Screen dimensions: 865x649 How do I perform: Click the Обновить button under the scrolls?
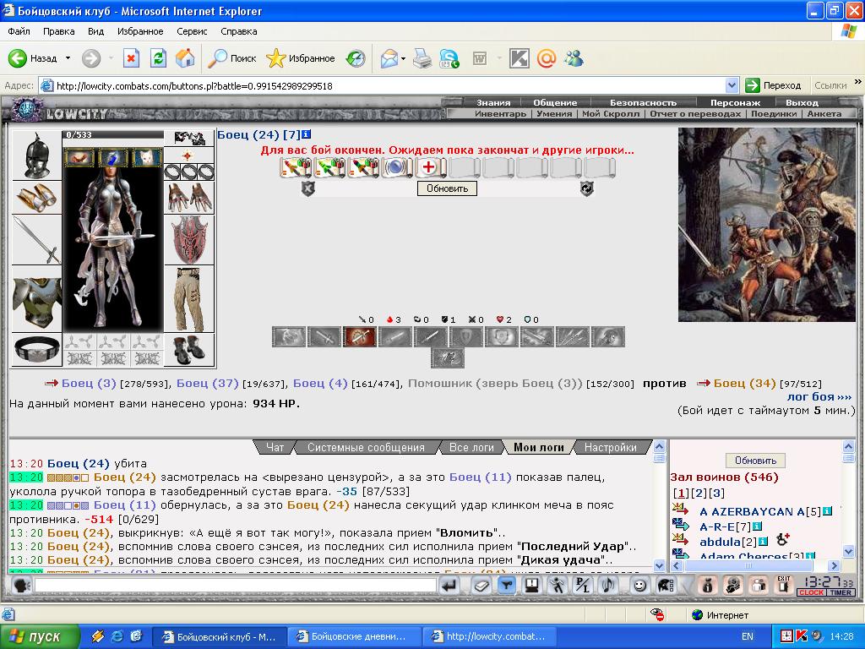click(447, 188)
